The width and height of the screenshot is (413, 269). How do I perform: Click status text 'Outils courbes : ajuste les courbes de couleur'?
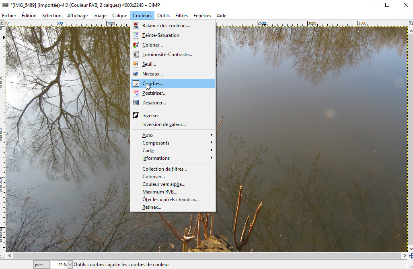121,265
